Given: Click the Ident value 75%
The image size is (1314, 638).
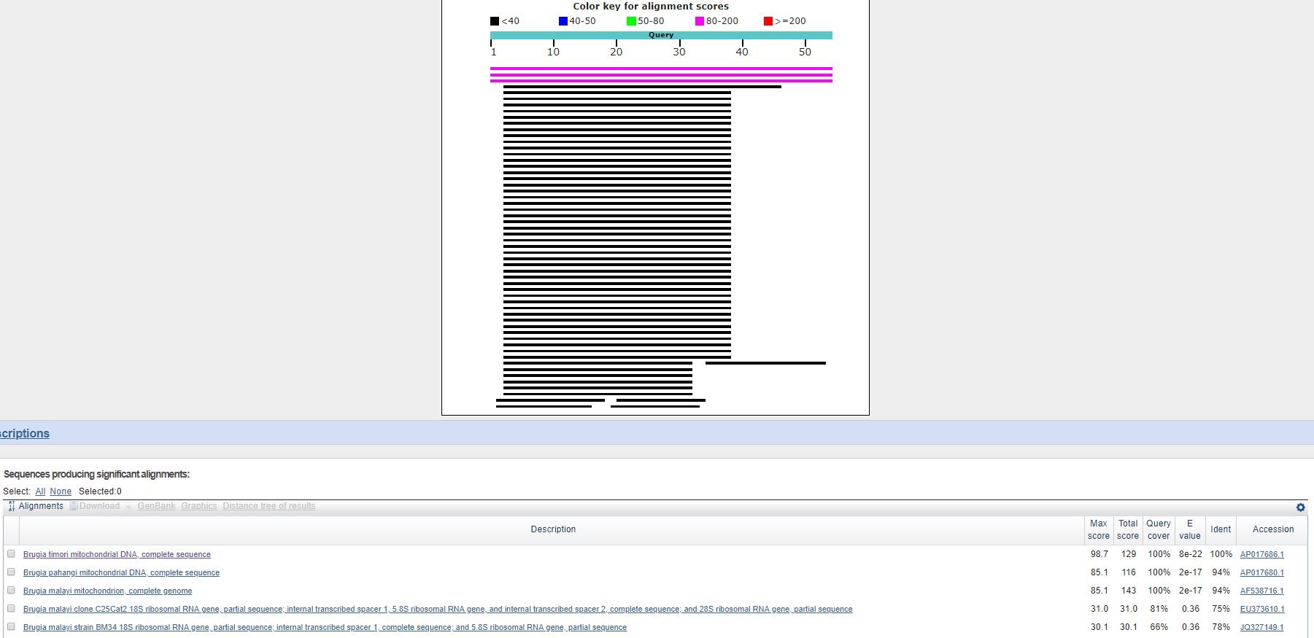Looking at the screenshot, I should click(x=1221, y=609).
